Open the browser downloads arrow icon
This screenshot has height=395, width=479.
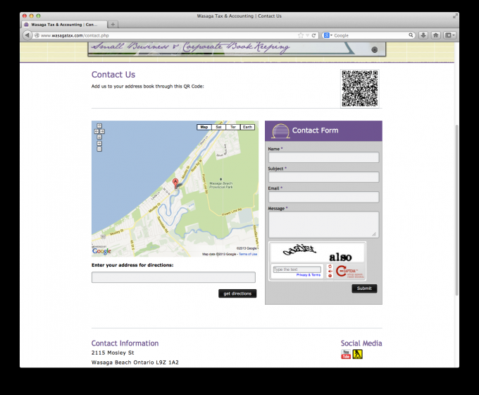coord(423,35)
